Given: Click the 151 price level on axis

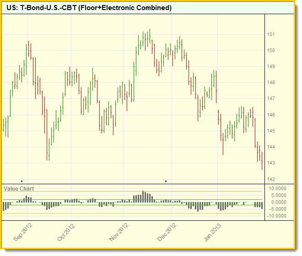Looking at the screenshot, I should click(271, 34).
